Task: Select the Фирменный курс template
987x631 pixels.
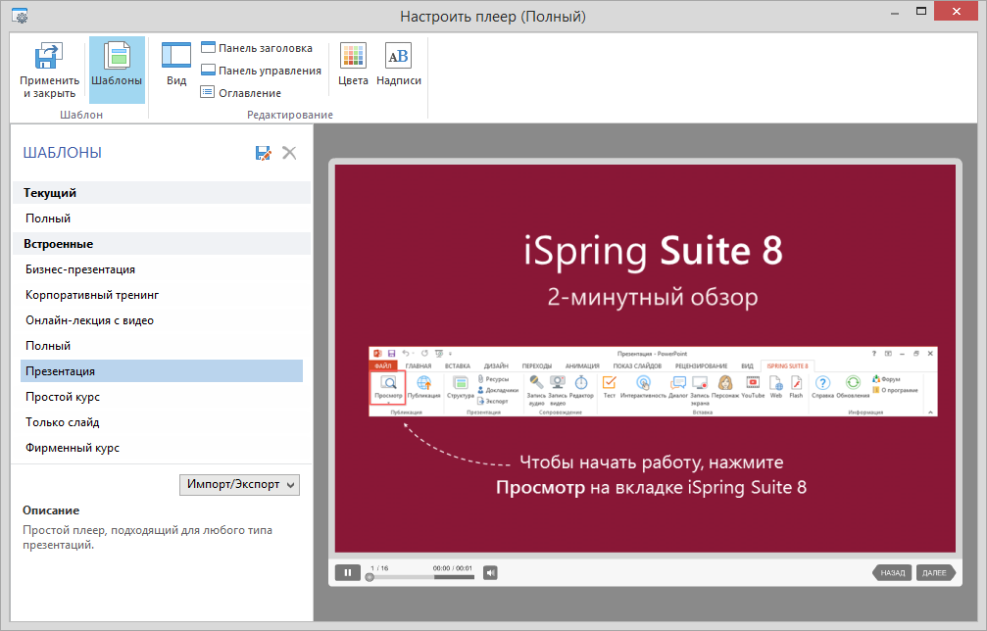Action: tap(162, 448)
